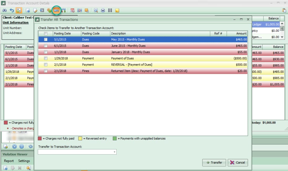Image resolution: width=288 pixels, height=171 pixels.
Task: Click the magnifier print preview icon
Action: [96, 11]
